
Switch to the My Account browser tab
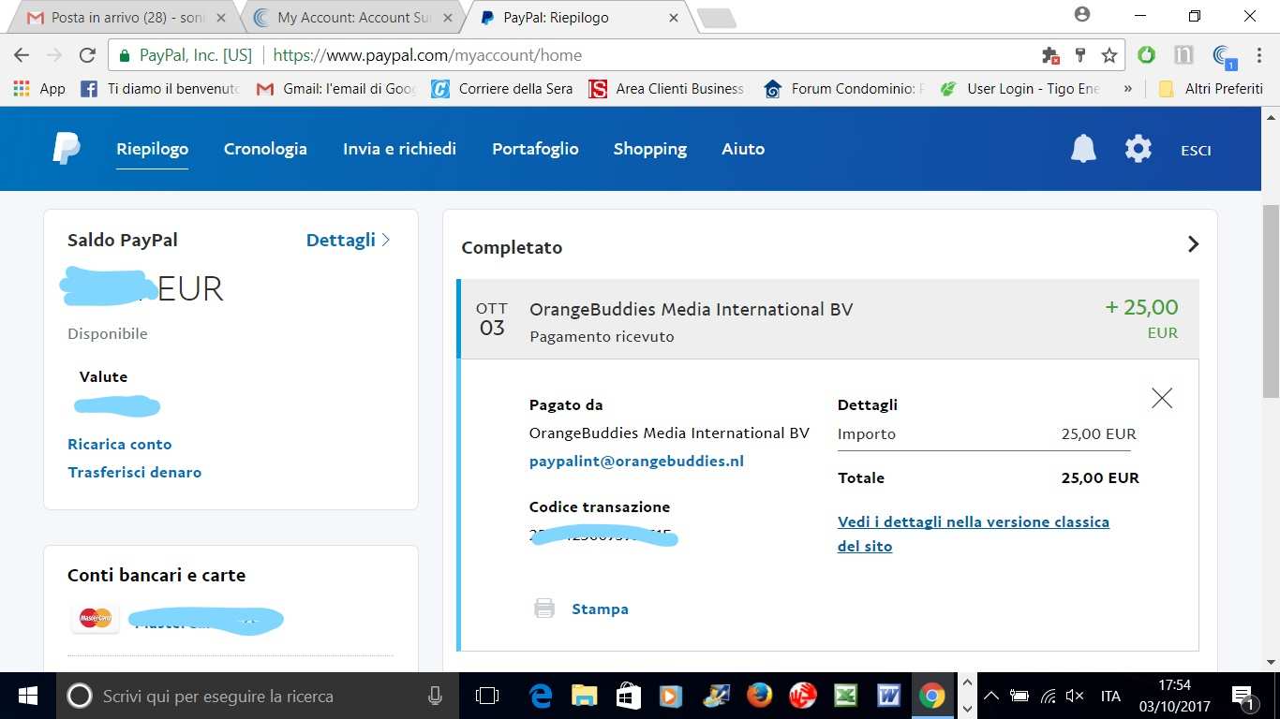[x=350, y=17]
